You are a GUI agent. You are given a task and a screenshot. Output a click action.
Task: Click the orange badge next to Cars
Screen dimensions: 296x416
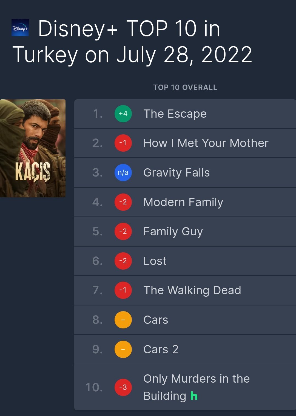click(x=123, y=320)
